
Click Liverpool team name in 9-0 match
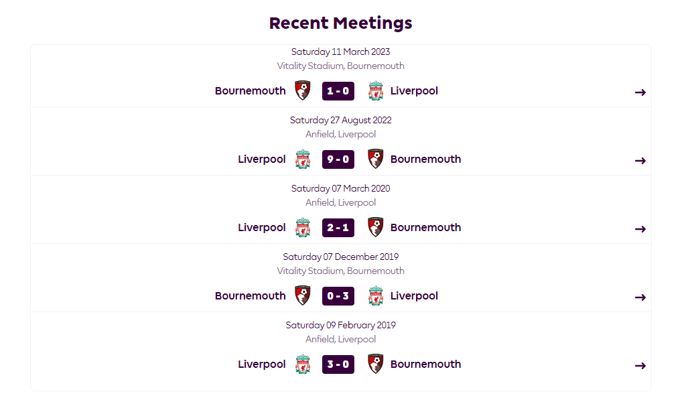pos(262,159)
